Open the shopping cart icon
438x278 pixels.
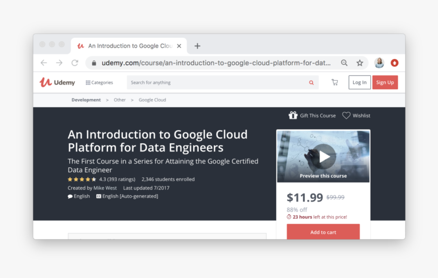coord(335,82)
